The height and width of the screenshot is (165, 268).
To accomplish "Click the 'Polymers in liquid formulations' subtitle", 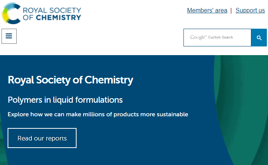I will coord(65,100).
